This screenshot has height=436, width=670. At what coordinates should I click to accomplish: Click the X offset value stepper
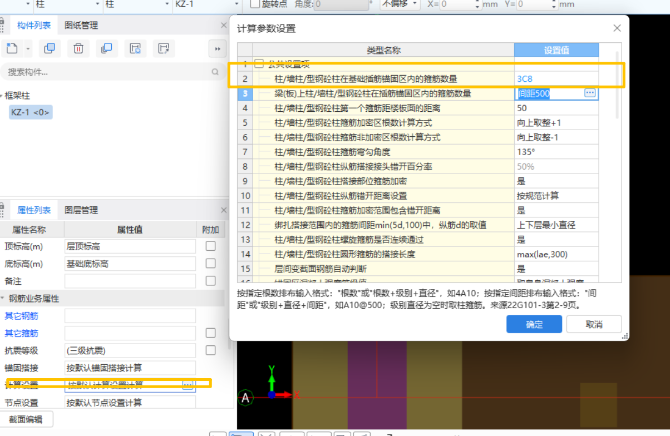pos(477,4)
